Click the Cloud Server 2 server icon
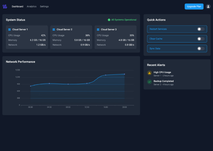The image size is (213, 151). point(54,29)
